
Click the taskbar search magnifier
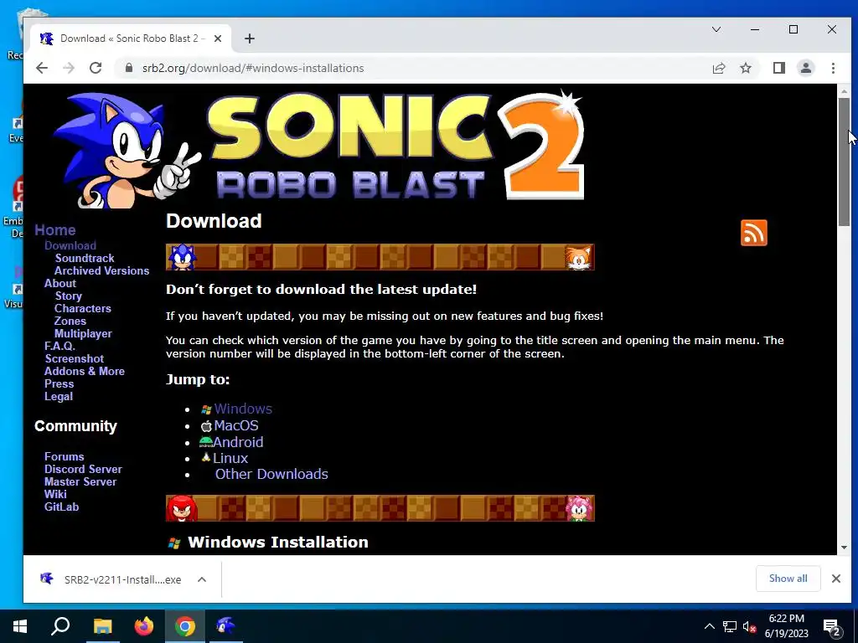pyautogui.click(x=60, y=626)
